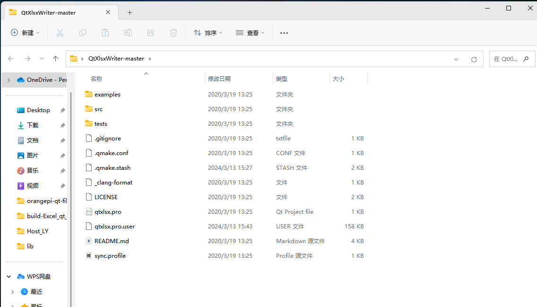Click the Copy icon in toolbar
537x307 pixels.
(83, 33)
